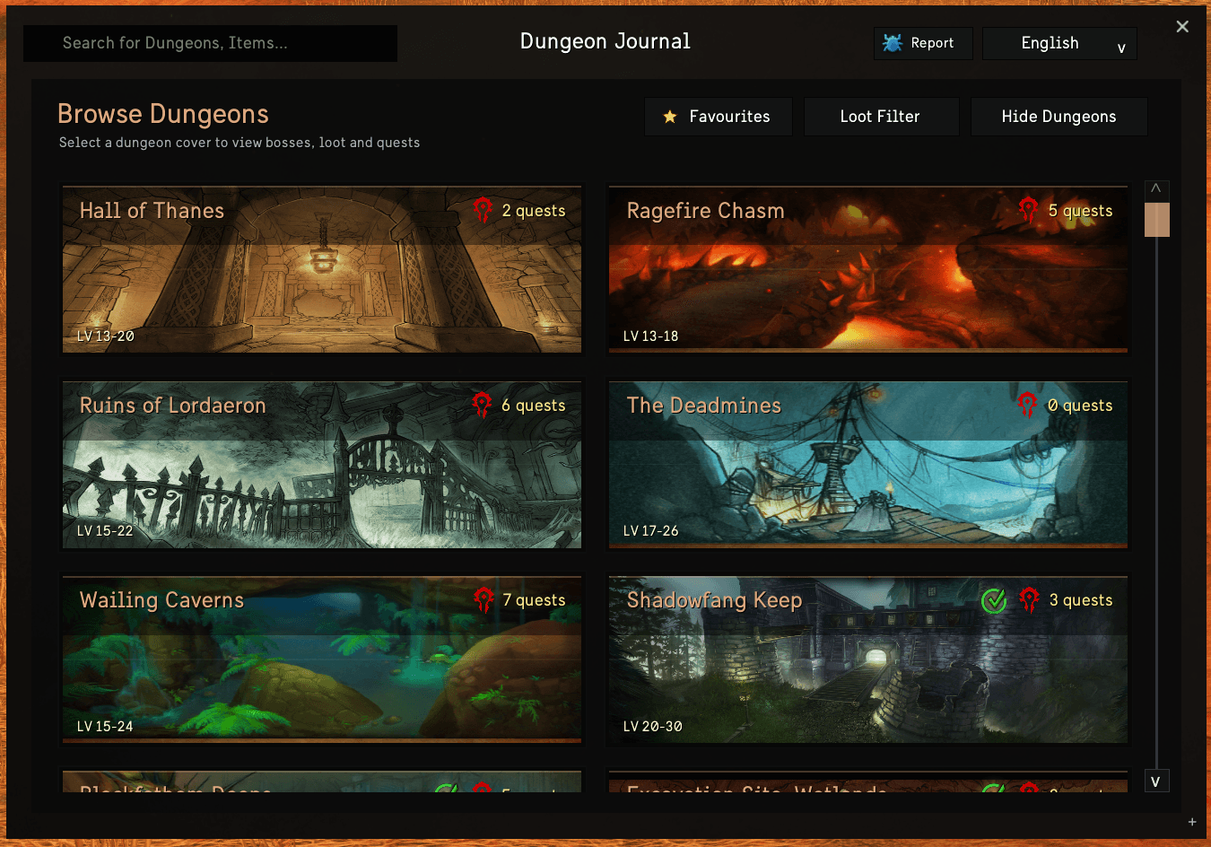Click the Report button
1211x847 pixels.
(x=923, y=43)
